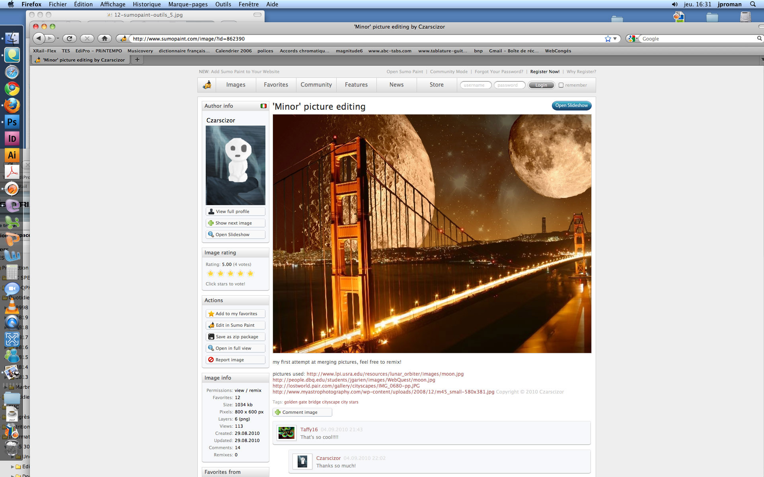Go to the Firefox home page icon
Image resolution: width=764 pixels, height=477 pixels.
[104, 39]
